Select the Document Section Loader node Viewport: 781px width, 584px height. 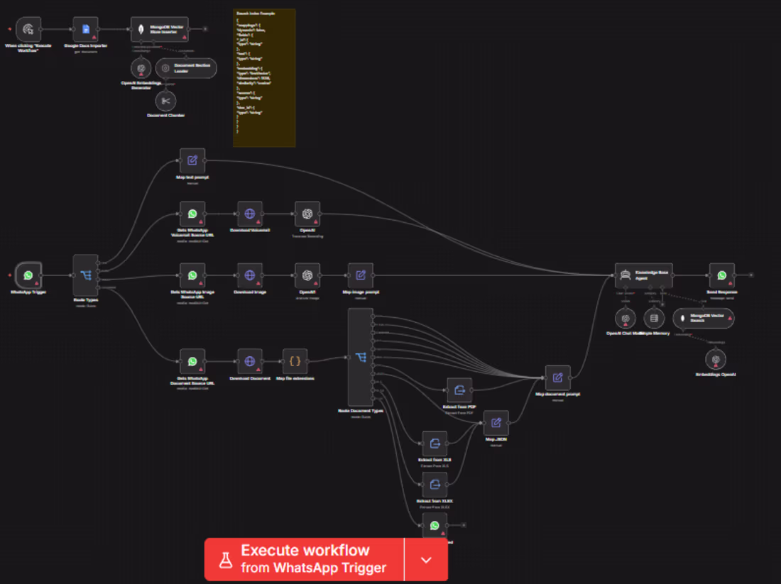pyautogui.click(x=186, y=68)
